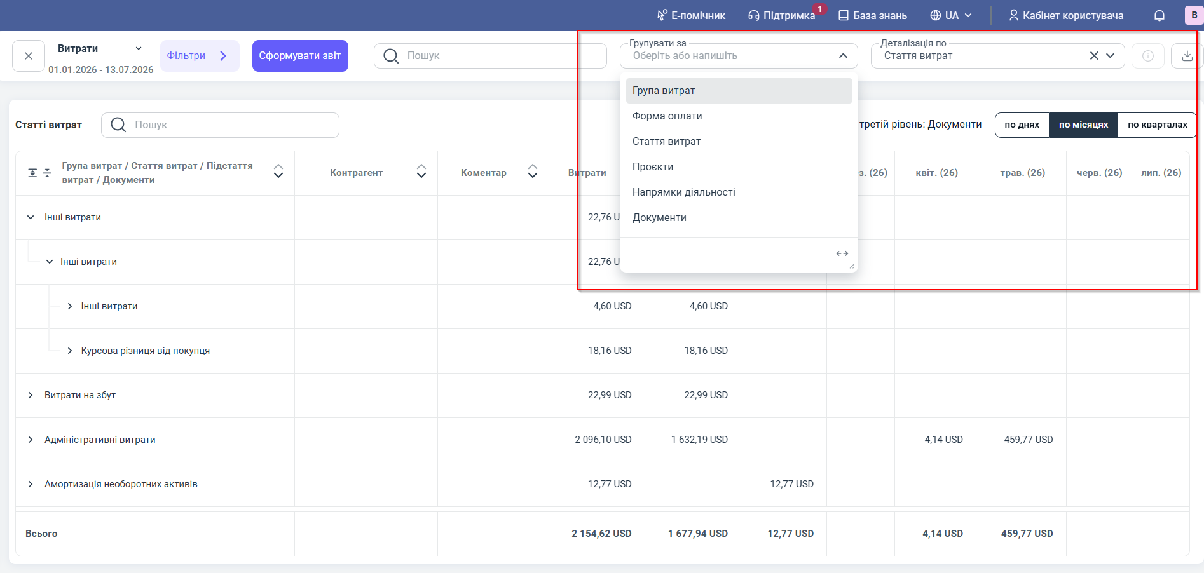Click the widen dropdown arrows icon
The width and height of the screenshot is (1204, 573).
tap(842, 253)
